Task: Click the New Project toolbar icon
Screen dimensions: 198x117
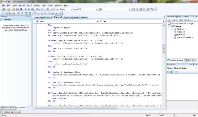Action: 3,9
